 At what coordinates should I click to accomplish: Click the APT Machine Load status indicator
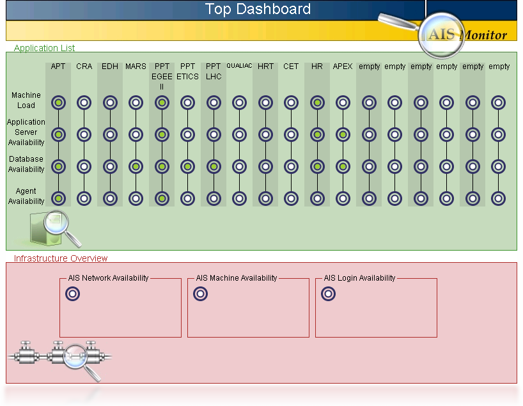point(58,102)
